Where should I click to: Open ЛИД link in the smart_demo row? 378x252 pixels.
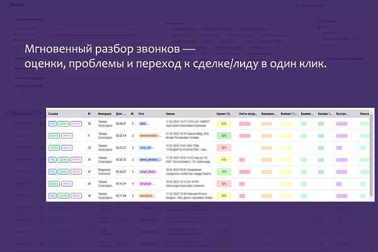52,172
